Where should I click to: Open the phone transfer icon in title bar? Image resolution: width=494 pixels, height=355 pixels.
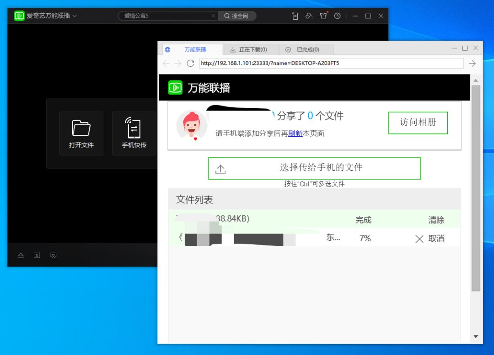[295, 16]
